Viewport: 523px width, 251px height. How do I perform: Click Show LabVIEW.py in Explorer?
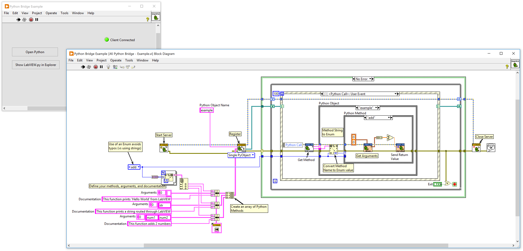[x=35, y=65]
